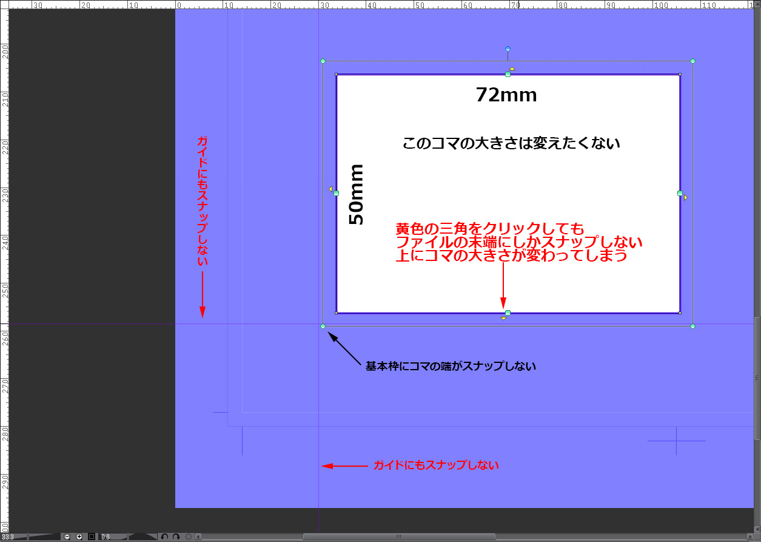
Task: Click the reset rotation icon
Action: pos(189,537)
